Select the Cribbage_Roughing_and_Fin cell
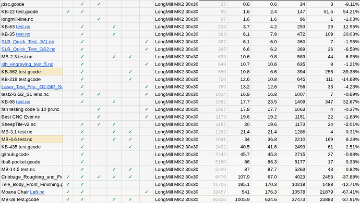Image resolution: width=360 pixels, height=203 pixels. (x=31, y=177)
